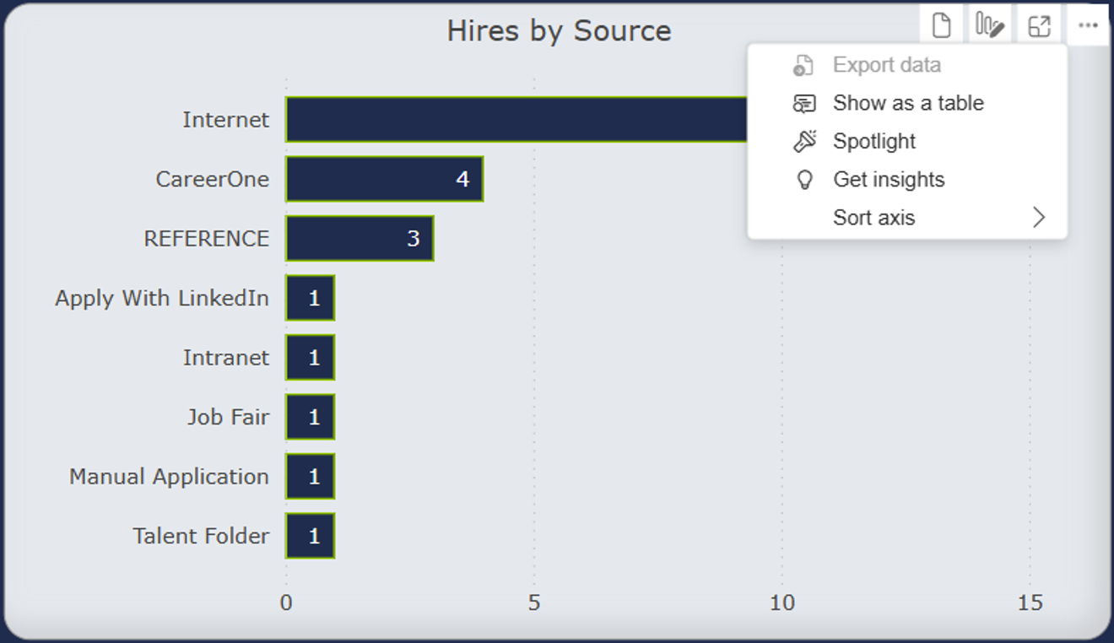Image resolution: width=1114 pixels, height=643 pixels.
Task: Click the CareerOne bar showing 4
Action: (x=384, y=179)
